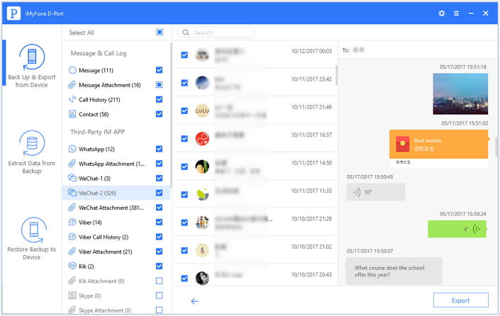Click the WeChat-1 icon
Viewport: 500px width, 316px height.
(72, 178)
